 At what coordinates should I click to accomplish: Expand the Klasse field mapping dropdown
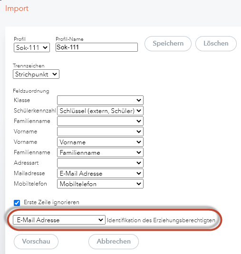(x=100, y=100)
